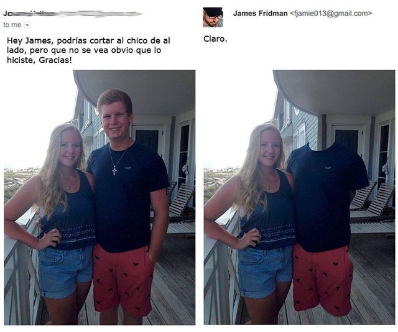The image size is (398, 332).
Task: Expand the "to me" recipient details arrow
Action: (27, 25)
